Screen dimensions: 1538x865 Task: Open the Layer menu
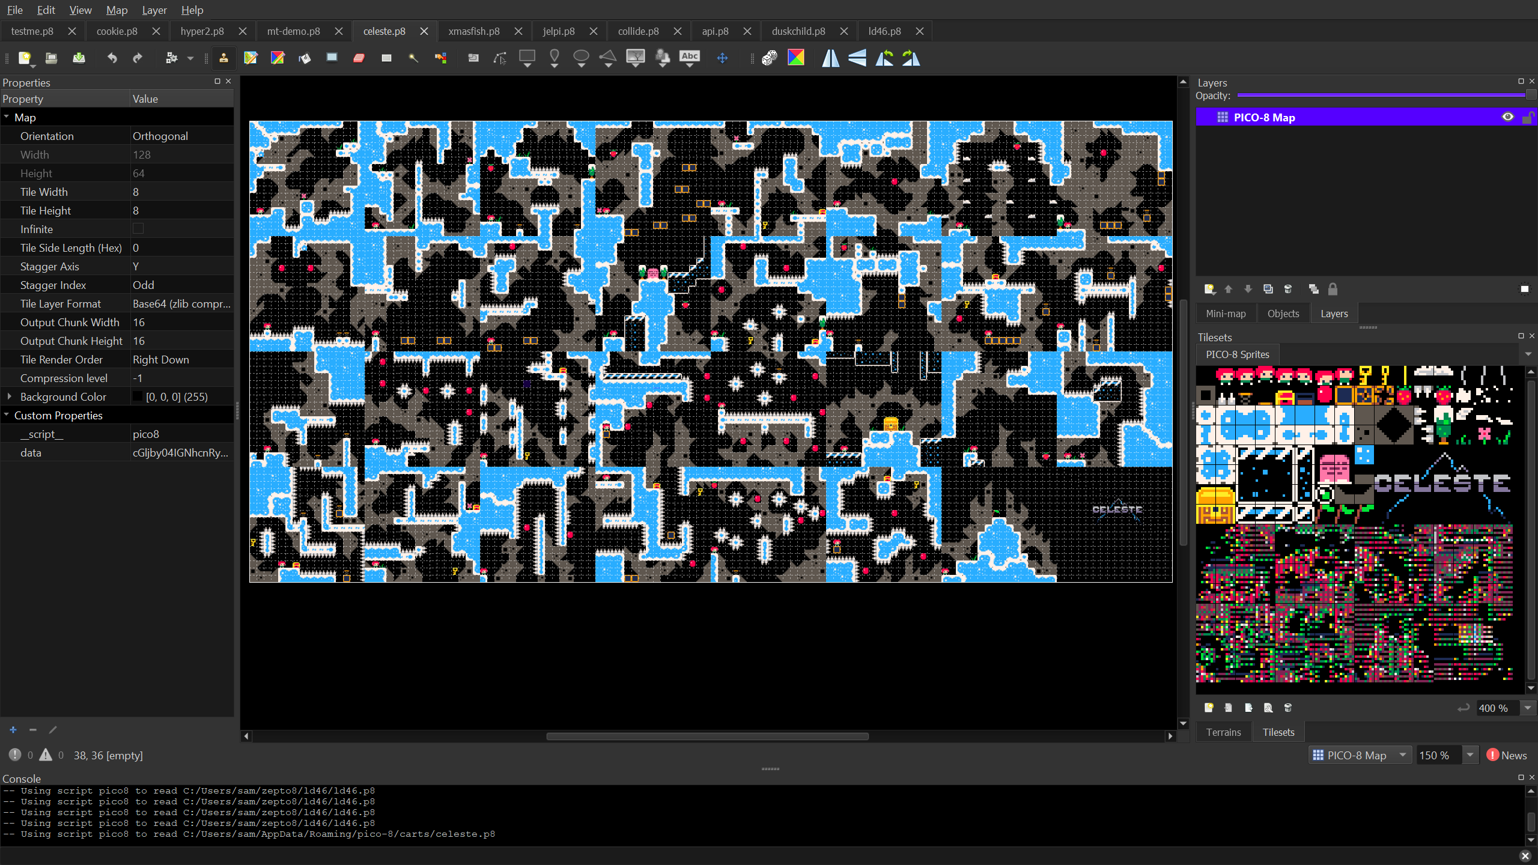154,10
